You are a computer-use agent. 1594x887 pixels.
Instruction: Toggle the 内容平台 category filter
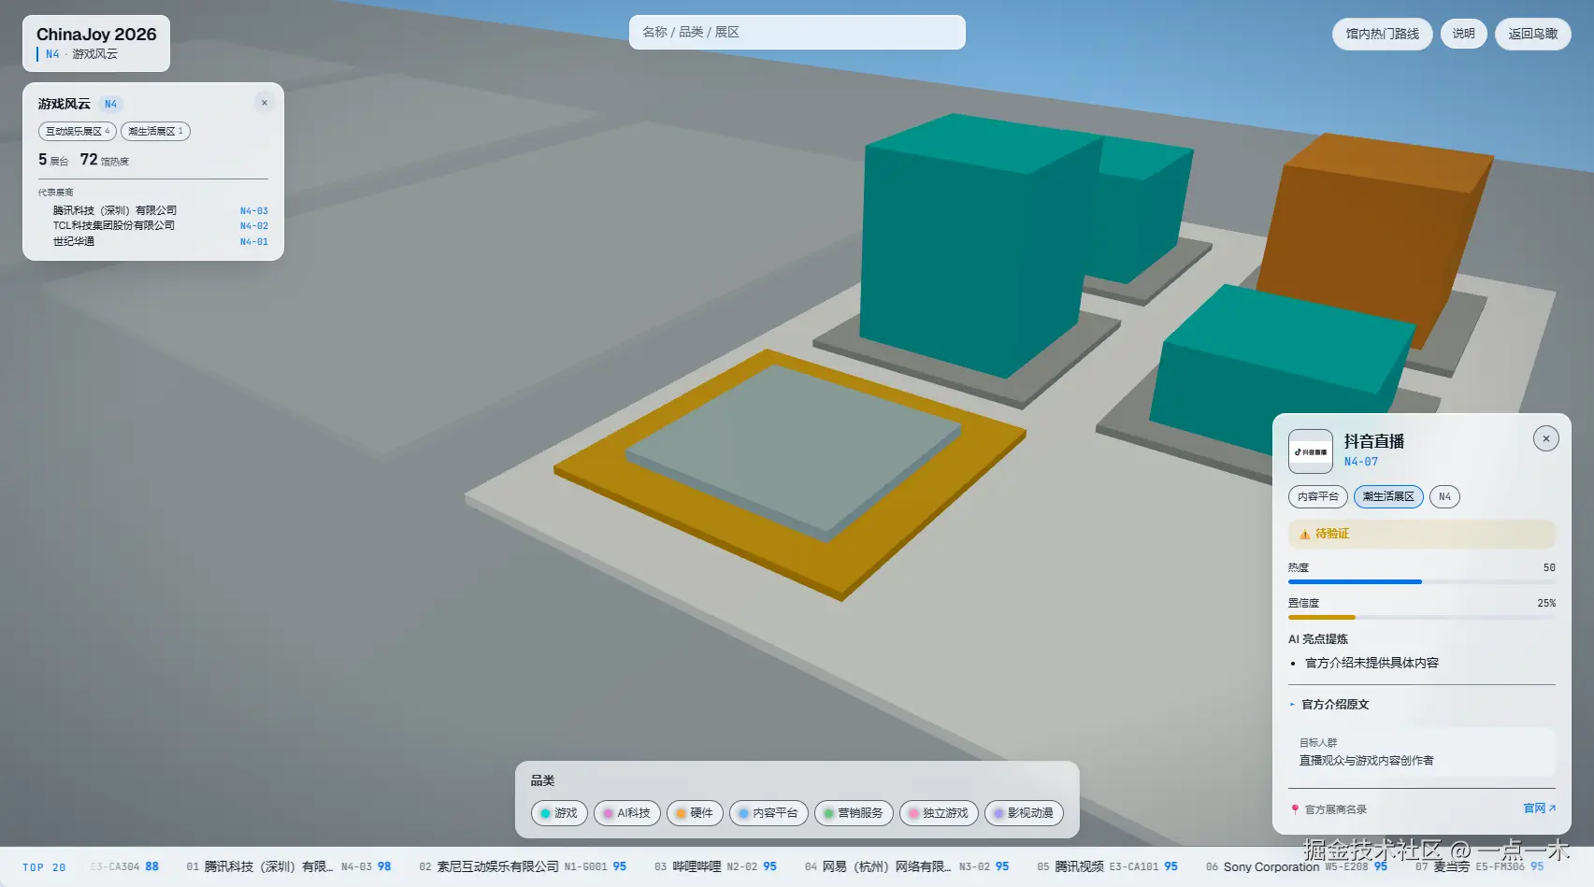click(x=768, y=813)
